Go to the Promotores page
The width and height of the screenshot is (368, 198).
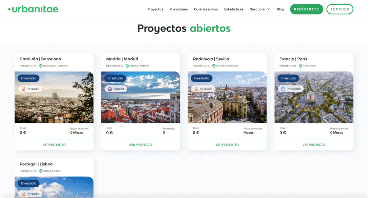click(x=179, y=9)
